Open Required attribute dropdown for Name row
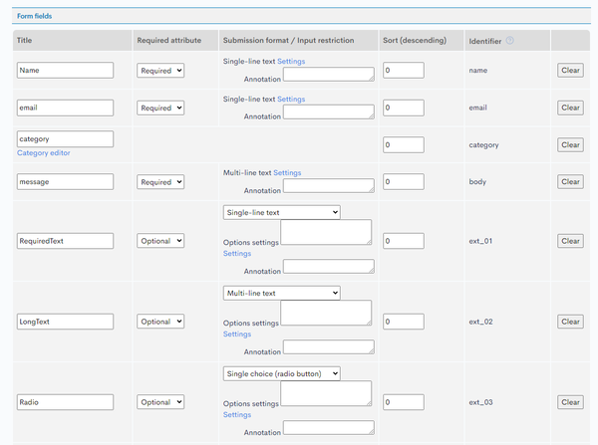 (160, 71)
